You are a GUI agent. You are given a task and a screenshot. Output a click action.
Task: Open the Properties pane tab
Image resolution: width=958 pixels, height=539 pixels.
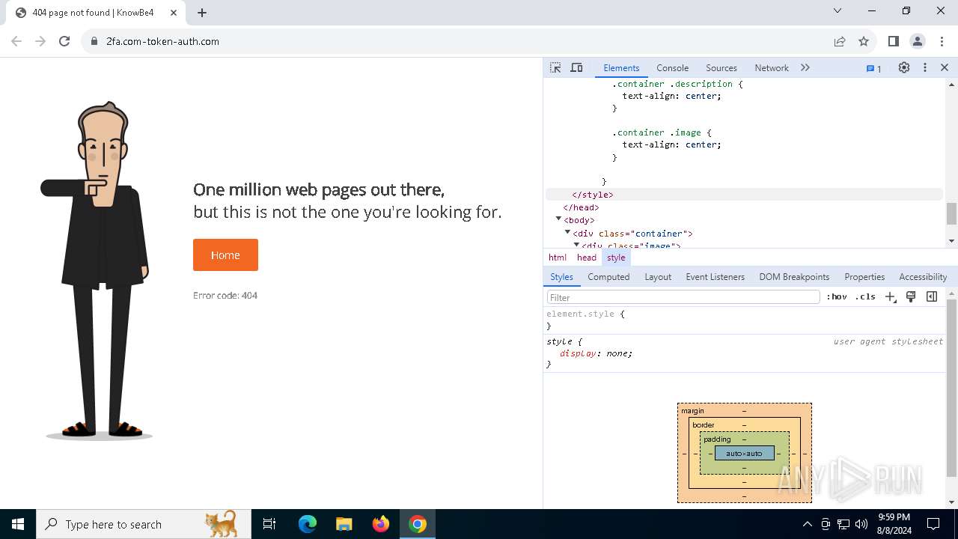pos(864,276)
